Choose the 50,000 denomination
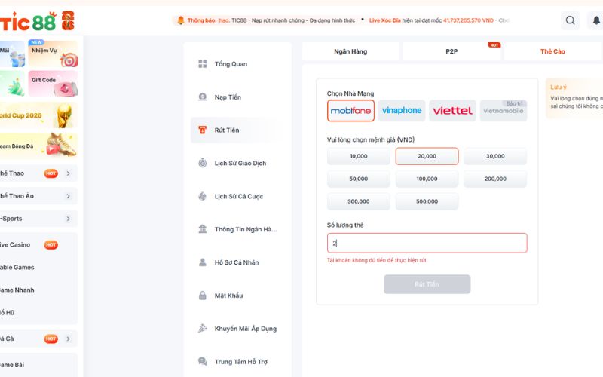 pyautogui.click(x=359, y=179)
